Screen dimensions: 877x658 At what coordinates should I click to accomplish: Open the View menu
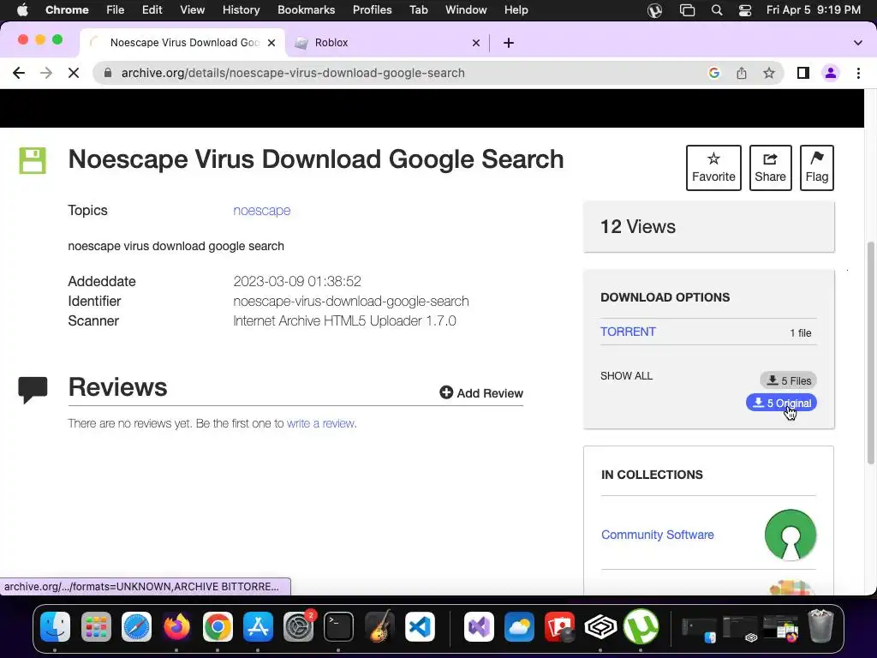(x=192, y=10)
